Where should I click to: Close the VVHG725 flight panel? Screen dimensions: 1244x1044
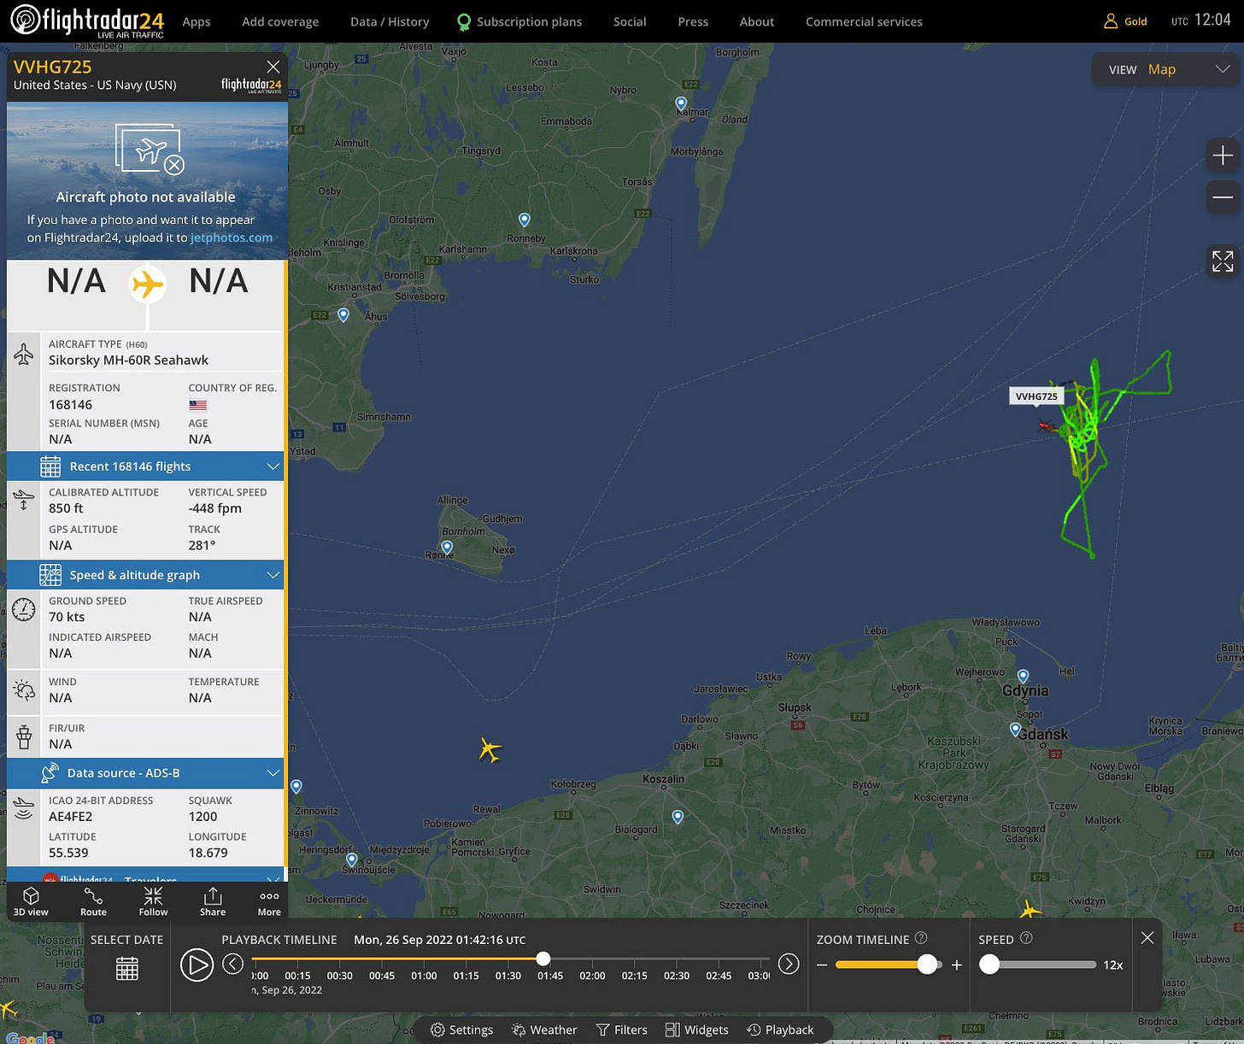273,67
